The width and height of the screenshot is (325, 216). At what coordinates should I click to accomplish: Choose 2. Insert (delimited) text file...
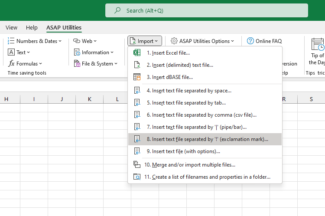205,65
